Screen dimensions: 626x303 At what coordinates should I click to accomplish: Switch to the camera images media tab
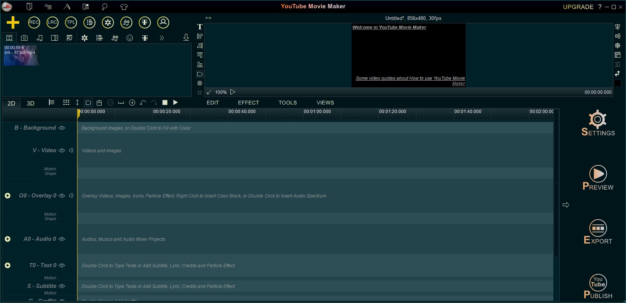(24, 38)
